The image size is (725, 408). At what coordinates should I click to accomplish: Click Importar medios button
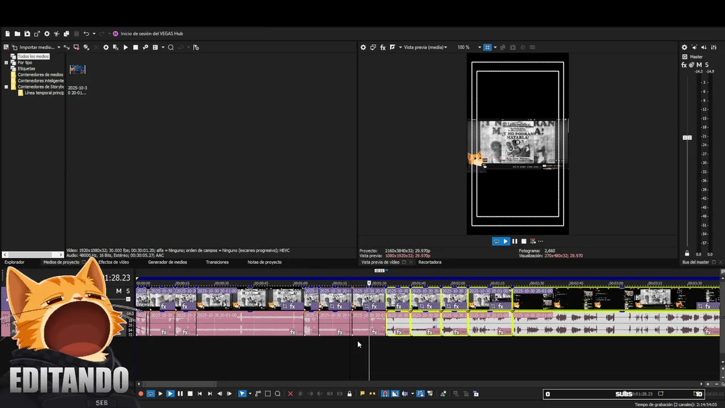33,48
